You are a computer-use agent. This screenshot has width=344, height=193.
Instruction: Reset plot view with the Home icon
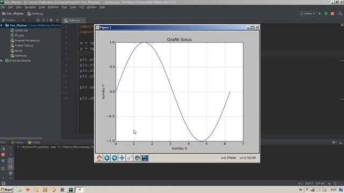tap(99, 158)
